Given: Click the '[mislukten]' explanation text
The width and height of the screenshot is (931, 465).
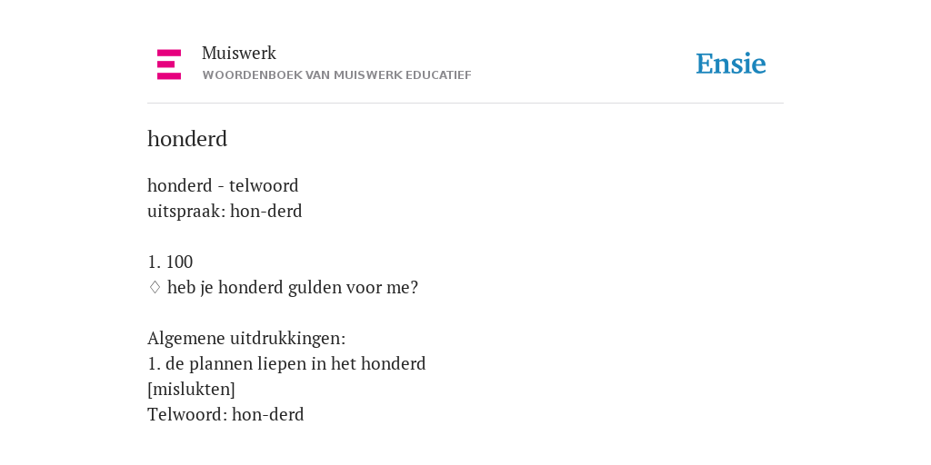Looking at the screenshot, I should (x=191, y=389).
